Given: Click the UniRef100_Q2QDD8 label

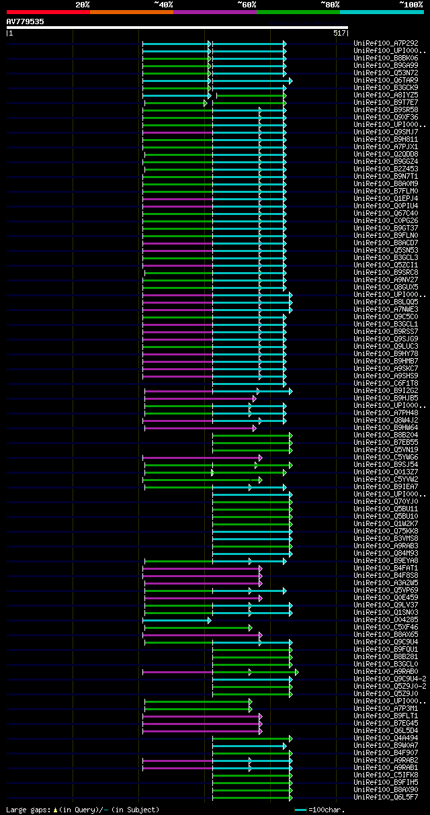Looking at the screenshot, I should pos(387,154).
